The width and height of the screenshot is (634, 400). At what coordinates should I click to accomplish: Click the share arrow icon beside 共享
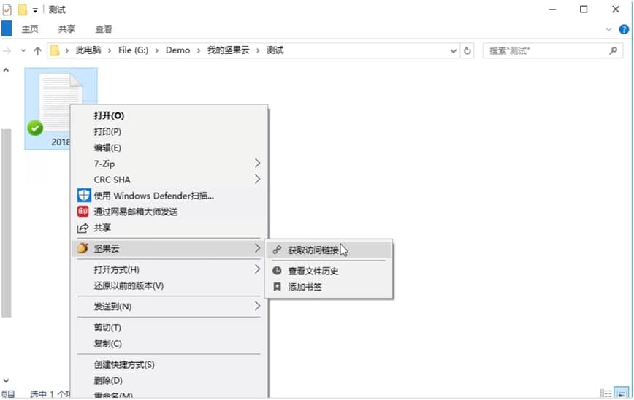(x=83, y=228)
